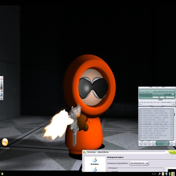Image resolution: width=176 pixels, height=176 pixels.
Task: Select Gloria Estefan - Reach track
Action: 156,133
